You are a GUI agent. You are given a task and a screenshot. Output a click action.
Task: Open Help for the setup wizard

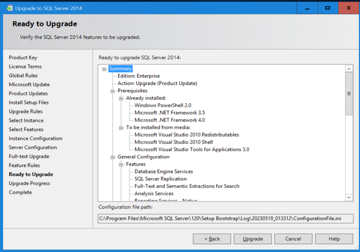334,239
